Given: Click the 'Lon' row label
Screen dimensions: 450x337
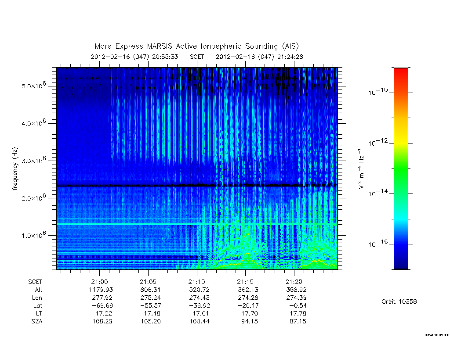Looking at the screenshot, I should click(37, 298).
